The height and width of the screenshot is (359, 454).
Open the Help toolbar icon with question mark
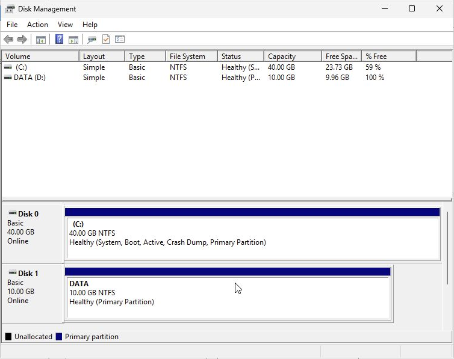tap(59, 39)
